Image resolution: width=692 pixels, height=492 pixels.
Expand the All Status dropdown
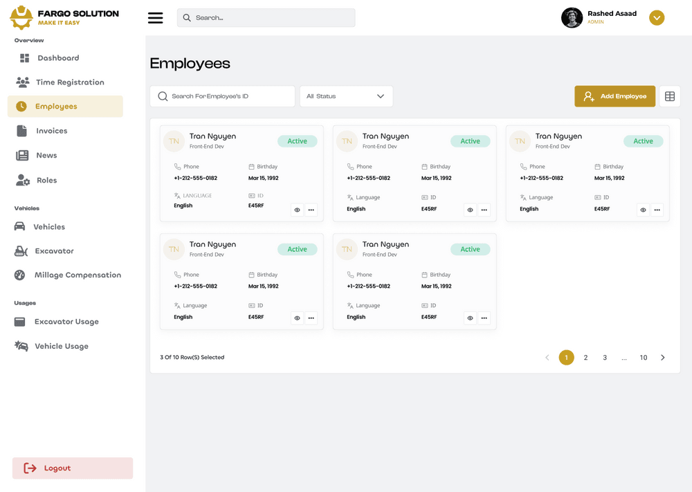346,96
